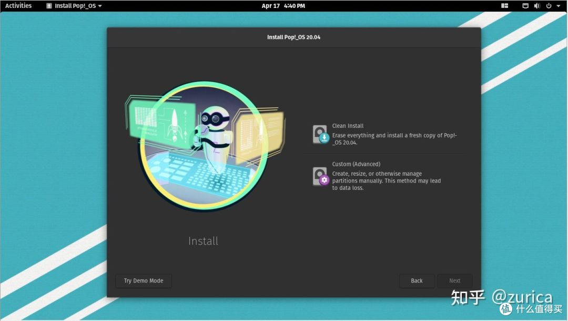Expand the system menu arrow
The height and width of the screenshot is (321, 568).
coord(558,6)
